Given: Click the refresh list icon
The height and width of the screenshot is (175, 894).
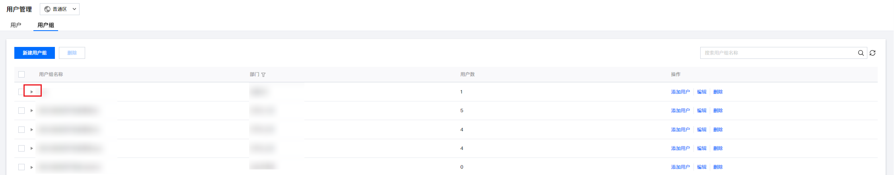Looking at the screenshot, I should point(873,53).
